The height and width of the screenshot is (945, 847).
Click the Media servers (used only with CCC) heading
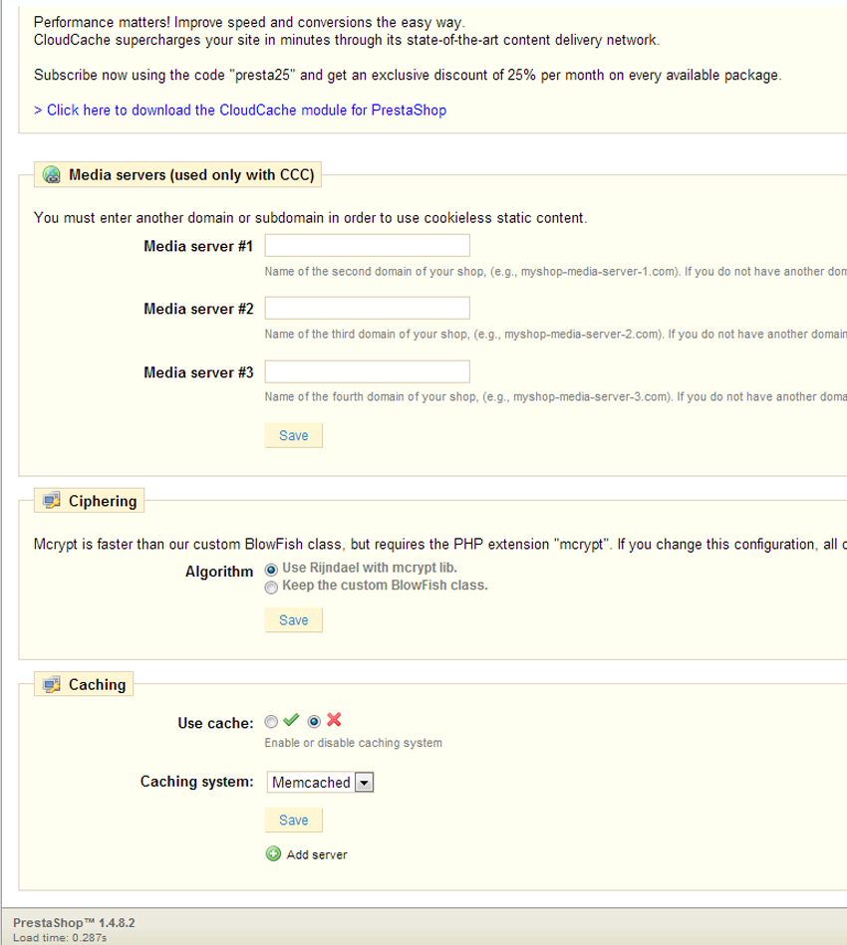tap(191, 175)
